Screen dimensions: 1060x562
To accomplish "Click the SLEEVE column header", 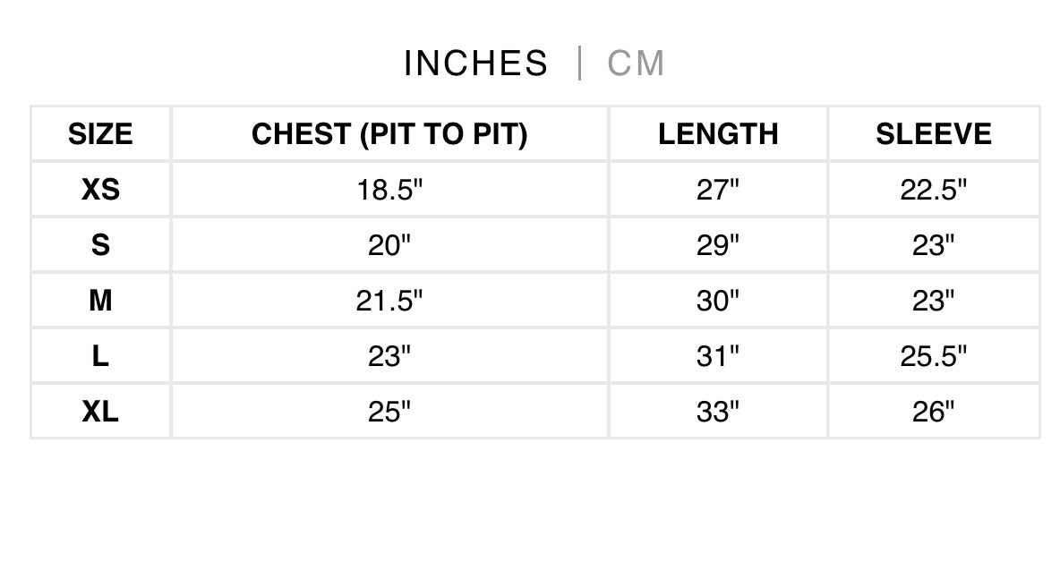I will 934,134.
